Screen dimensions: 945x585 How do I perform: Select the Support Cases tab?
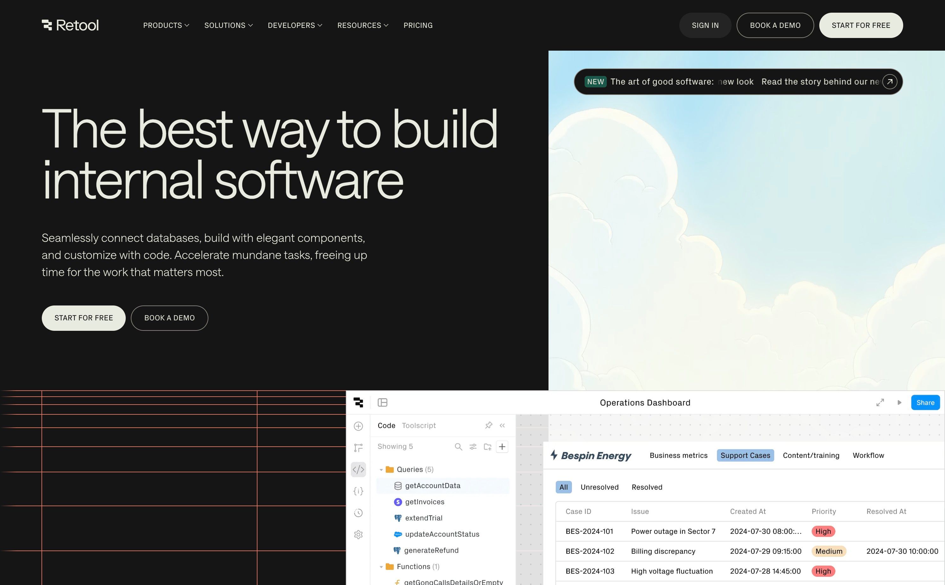[745, 455]
